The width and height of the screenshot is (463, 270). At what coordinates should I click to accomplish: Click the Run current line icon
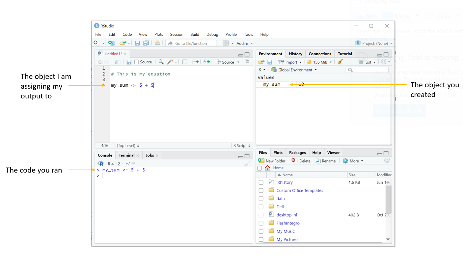point(195,62)
